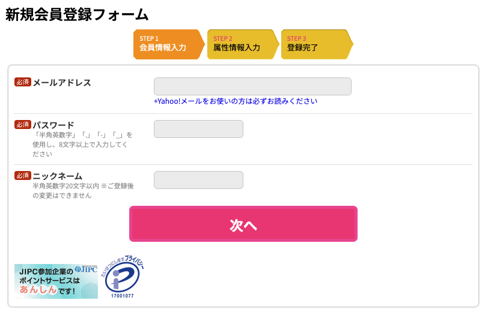Select the STEP 1 会員情報入力 tab
488x309 pixels.
(169, 44)
